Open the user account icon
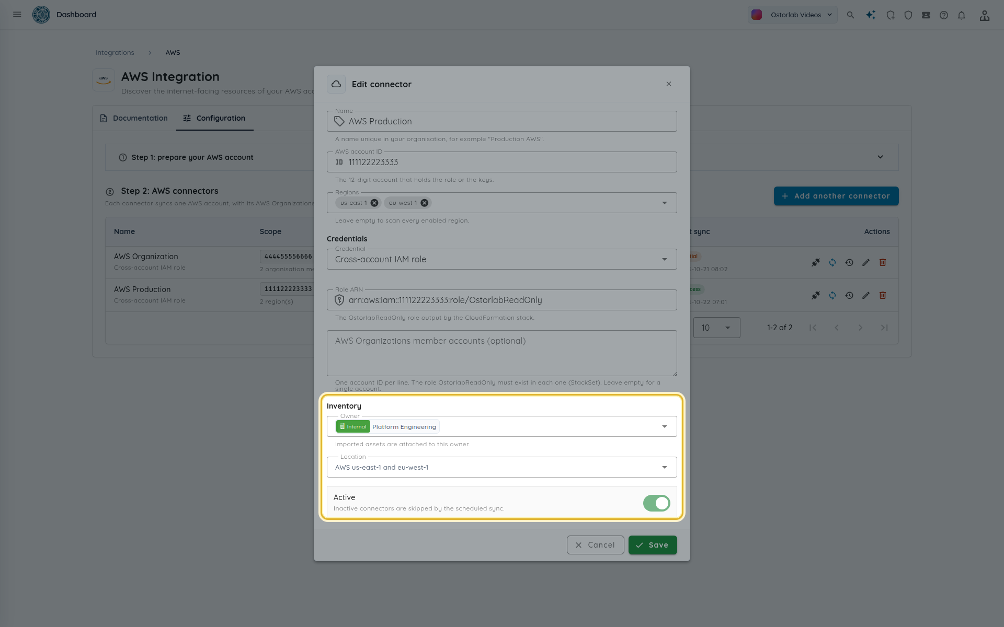The height and width of the screenshot is (627, 1004). tap(985, 15)
